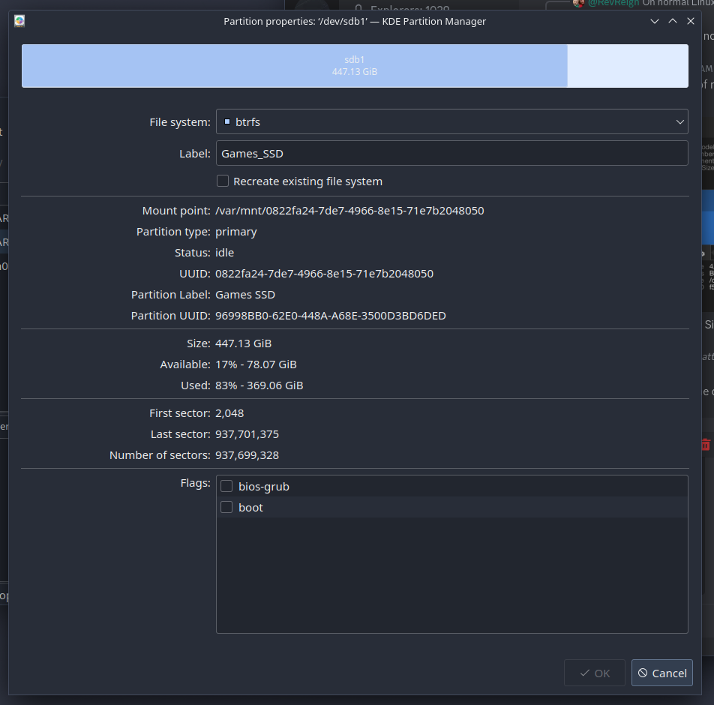
Task: Toggle the bios-grub flag checkbox
Action: [226, 486]
